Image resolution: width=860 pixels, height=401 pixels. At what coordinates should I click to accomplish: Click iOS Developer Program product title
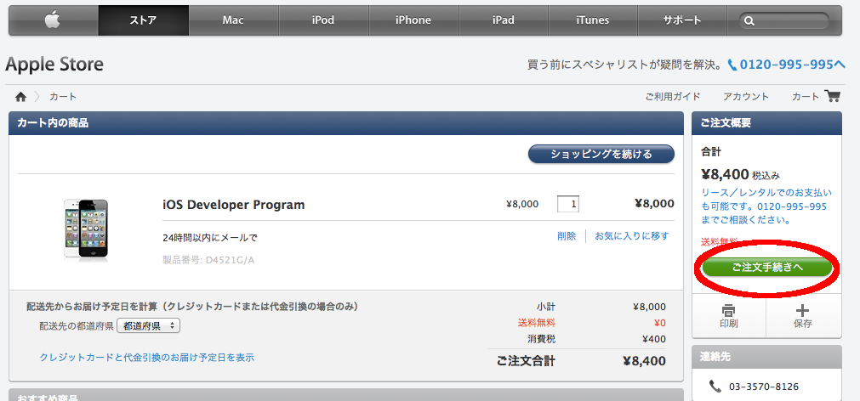tap(234, 205)
